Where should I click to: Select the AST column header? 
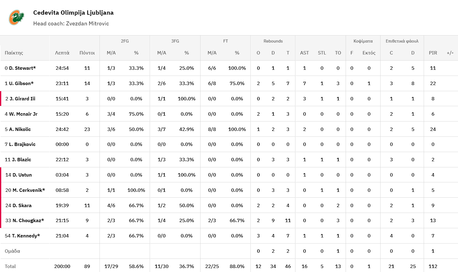[x=304, y=53]
